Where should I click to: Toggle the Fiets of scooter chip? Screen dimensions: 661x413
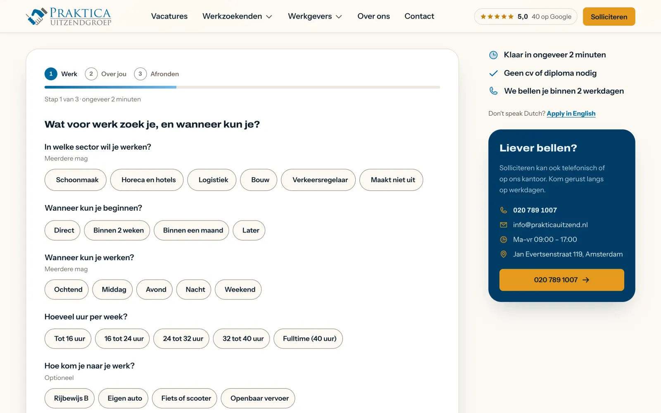[x=184, y=399]
